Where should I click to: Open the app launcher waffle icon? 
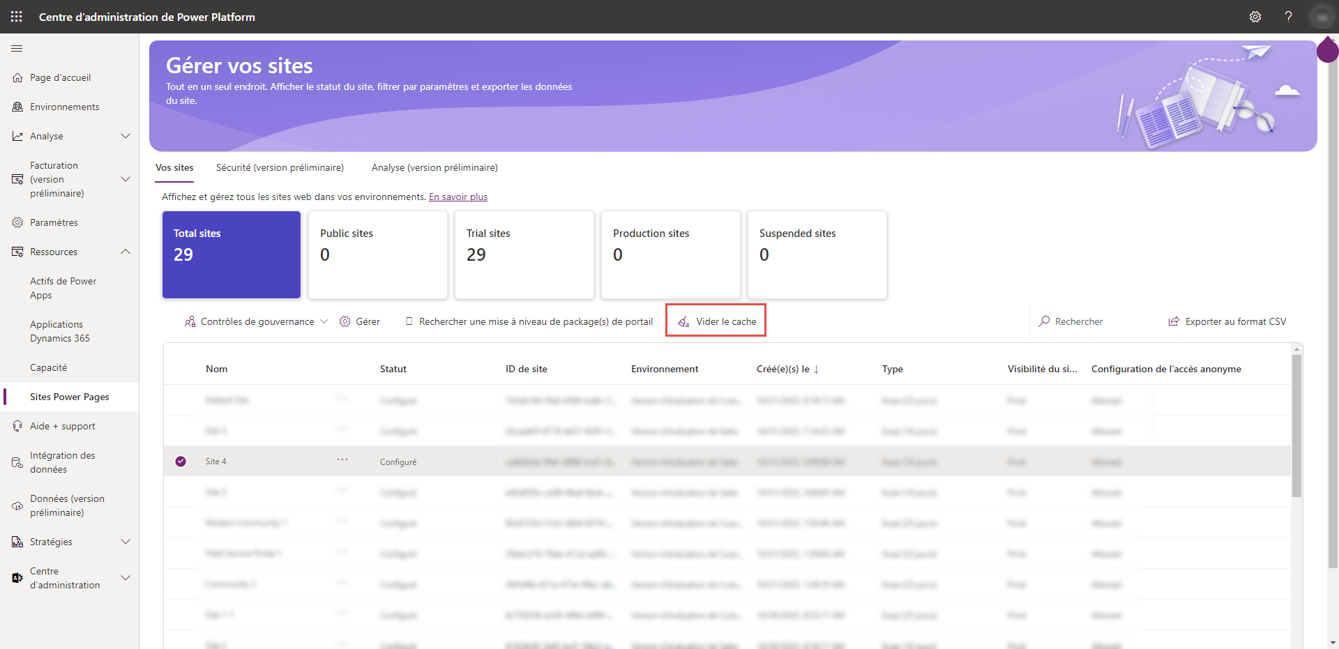coord(17,17)
